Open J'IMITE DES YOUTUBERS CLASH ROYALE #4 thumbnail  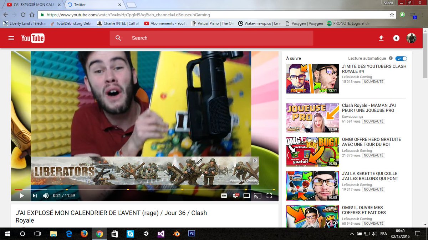pyautogui.click(x=312, y=79)
